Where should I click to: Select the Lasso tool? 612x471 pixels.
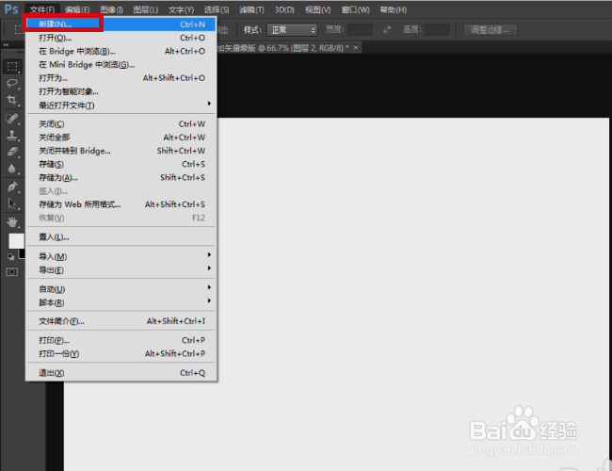[x=12, y=83]
